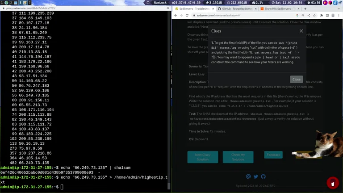Viewport: 343px width, 193px height.
Task: Share this page using the share icon
Action: pyautogui.click(x=309, y=16)
